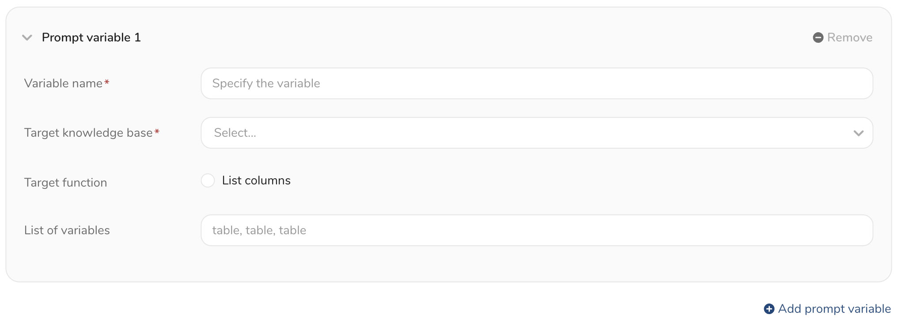Collapse the Prompt variable 1 section chevron
Viewport: 902px width, 330px height.
(x=27, y=37)
